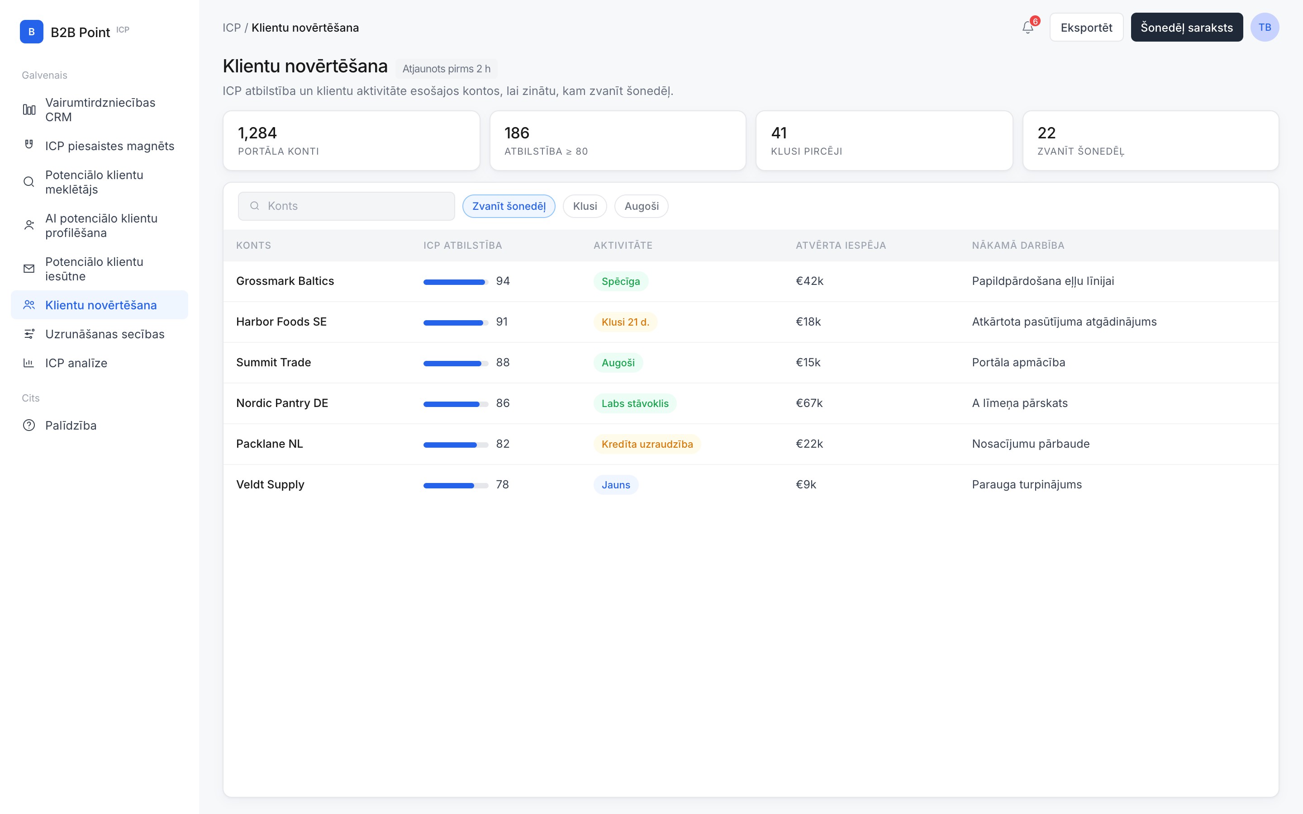
Task: Click the 1,284 Portāla konti card
Action: (351, 141)
